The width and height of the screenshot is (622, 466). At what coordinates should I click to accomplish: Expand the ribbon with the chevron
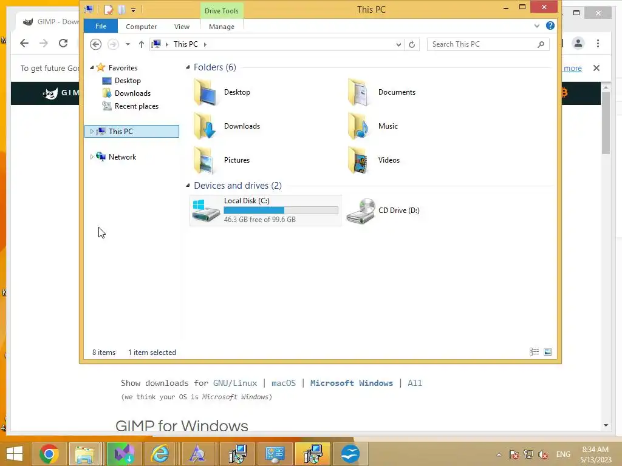537,25
